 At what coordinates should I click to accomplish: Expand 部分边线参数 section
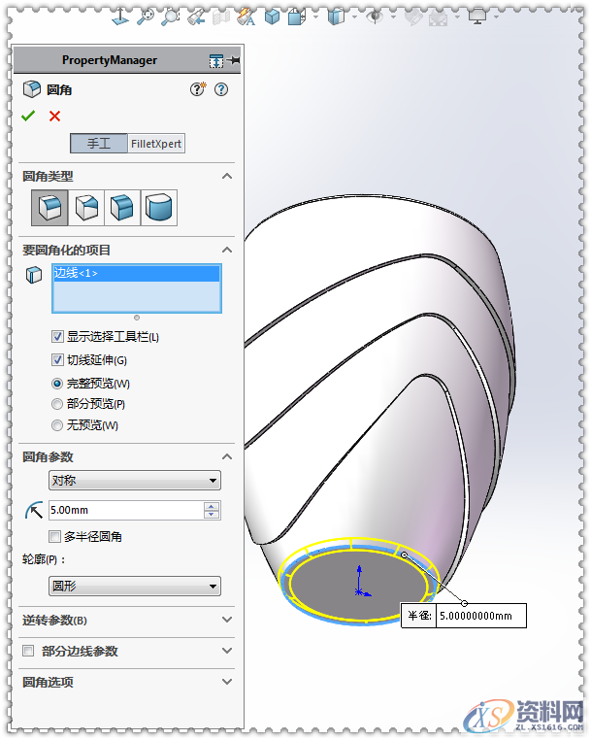[x=227, y=651]
